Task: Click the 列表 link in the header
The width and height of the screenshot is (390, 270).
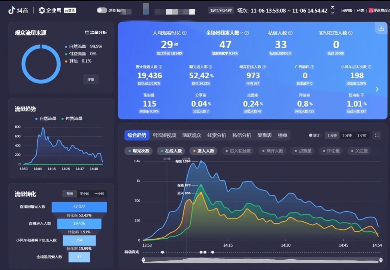Action: pos(361,11)
